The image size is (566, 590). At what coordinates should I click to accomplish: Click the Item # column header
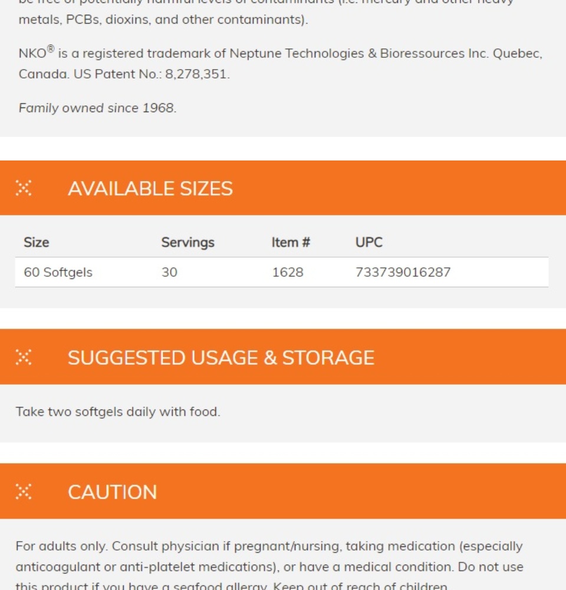pyautogui.click(x=291, y=242)
